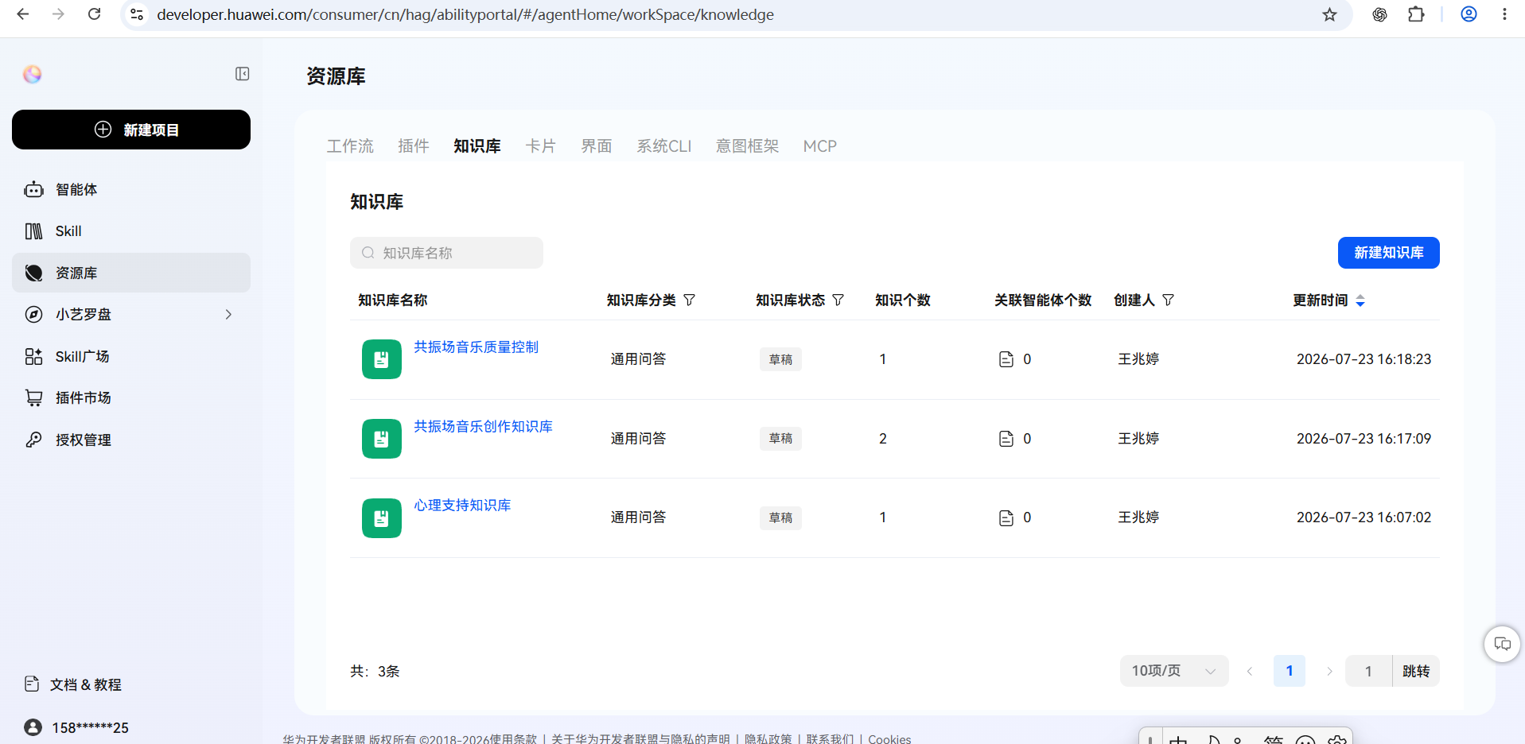Click the address bar URL
Screen dimensions: 1525x744
pos(465,14)
